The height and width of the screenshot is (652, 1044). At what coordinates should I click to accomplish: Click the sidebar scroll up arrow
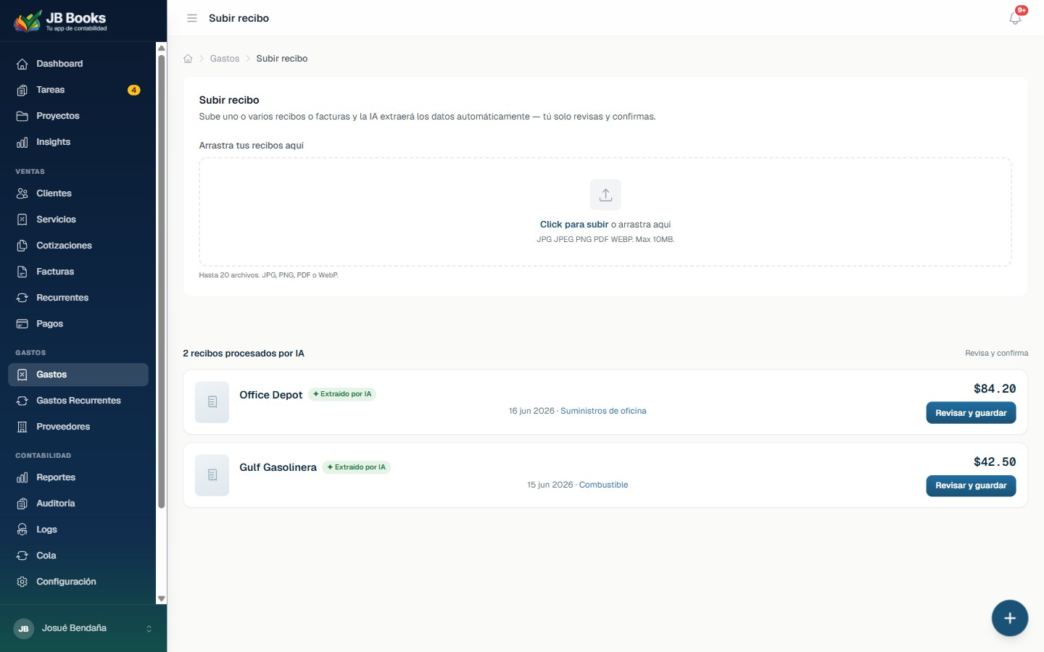pyautogui.click(x=162, y=48)
